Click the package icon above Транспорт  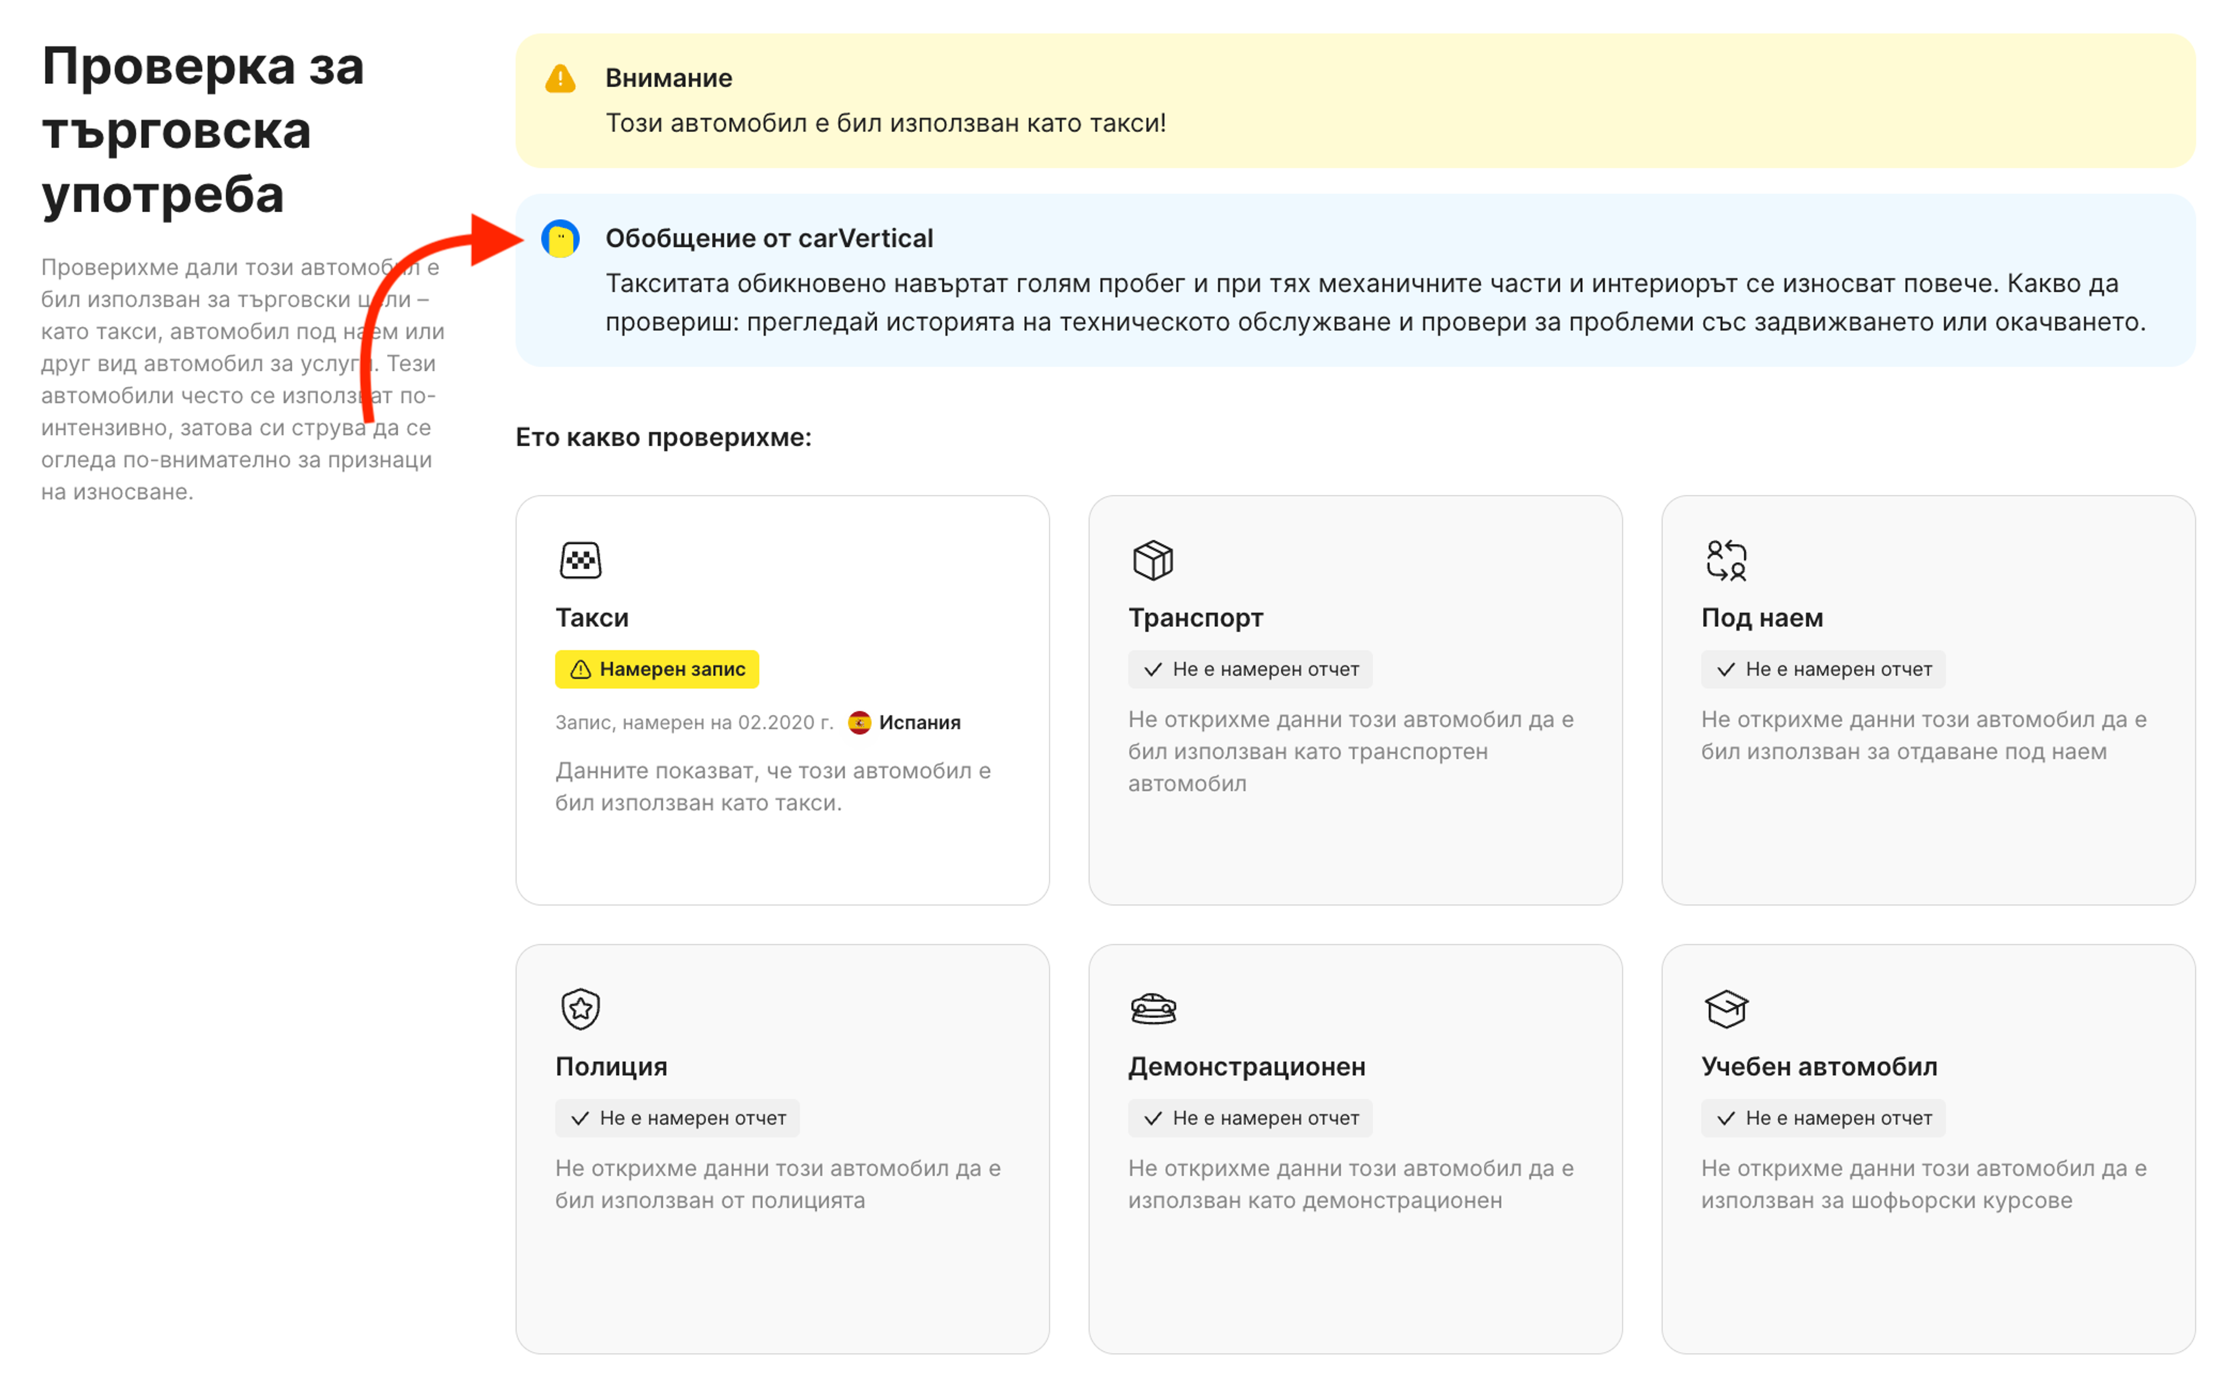coord(1154,560)
